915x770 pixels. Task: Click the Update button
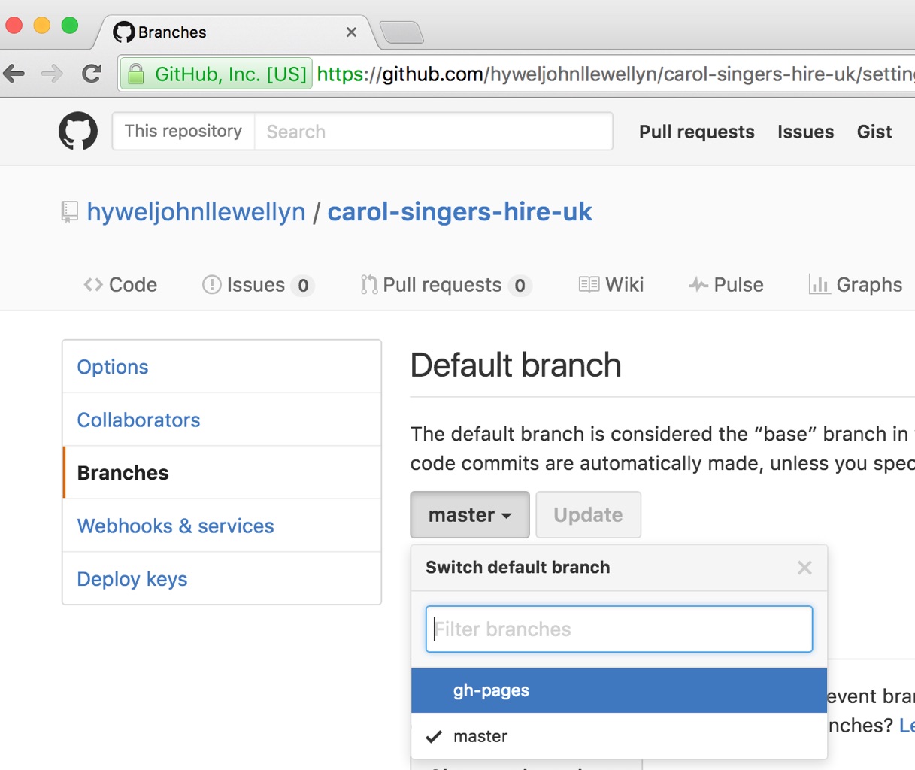(x=589, y=515)
